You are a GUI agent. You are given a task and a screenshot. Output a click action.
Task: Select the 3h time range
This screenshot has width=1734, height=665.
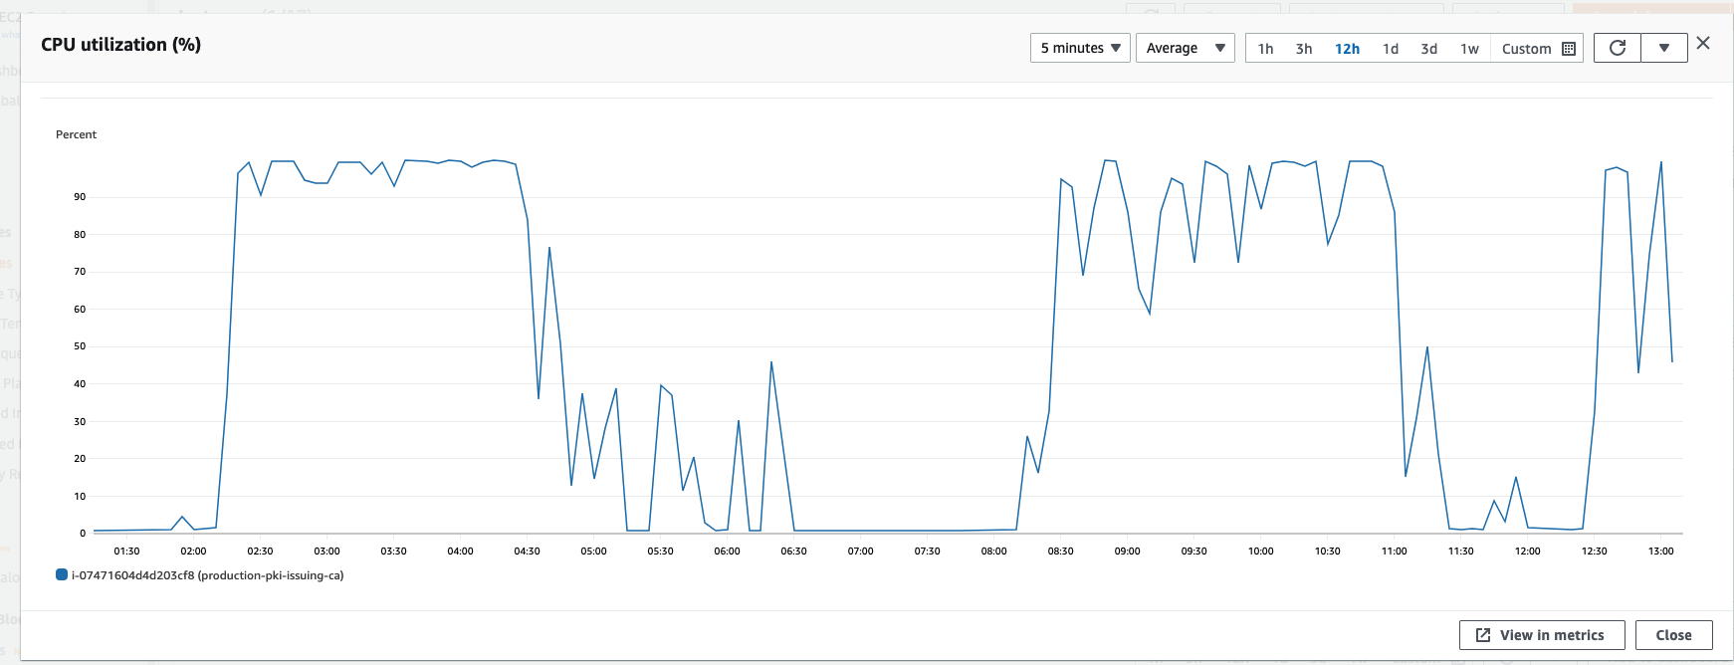pyautogui.click(x=1304, y=49)
